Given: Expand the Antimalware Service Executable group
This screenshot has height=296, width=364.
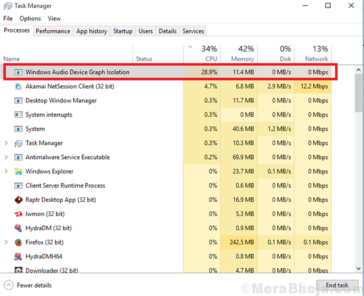Looking at the screenshot, I should pos(6,157).
